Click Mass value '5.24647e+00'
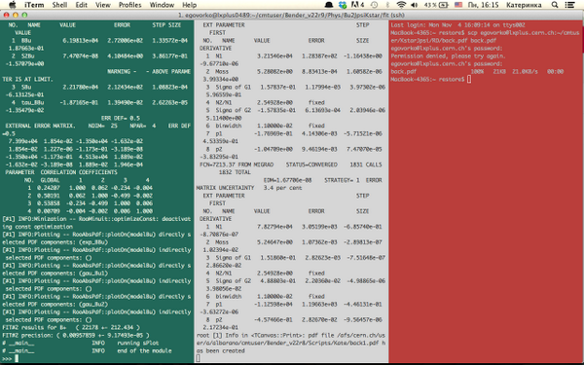Image resolution: width=584 pixels, height=365 pixels. point(274,242)
